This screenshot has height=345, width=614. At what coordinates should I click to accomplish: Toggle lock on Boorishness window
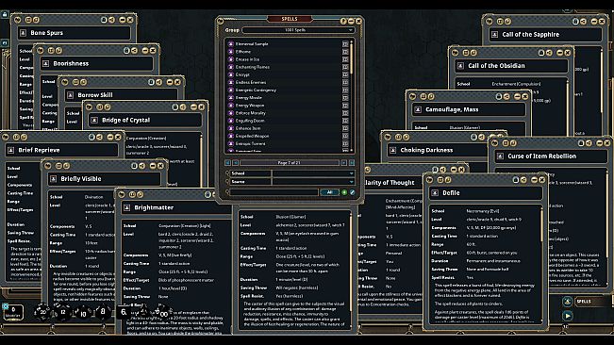click(x=126, y=51)
